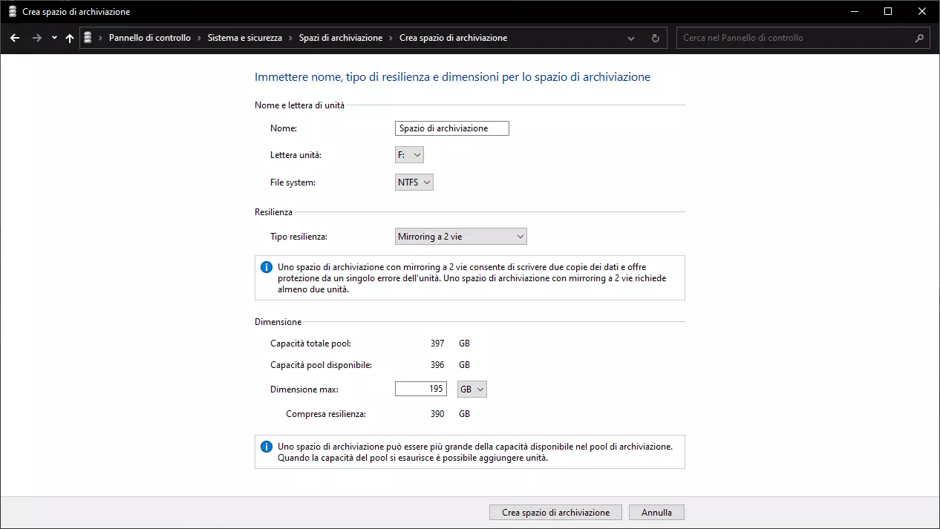Click the Storage Spaces address bar icon
The image size is (940, 529).
(88, 38)
